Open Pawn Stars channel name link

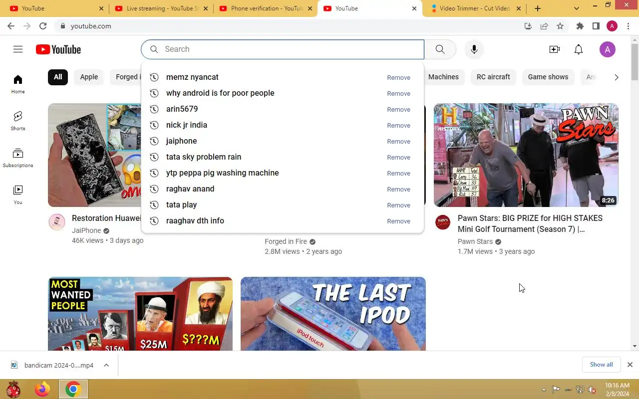(x=475, y=241)
